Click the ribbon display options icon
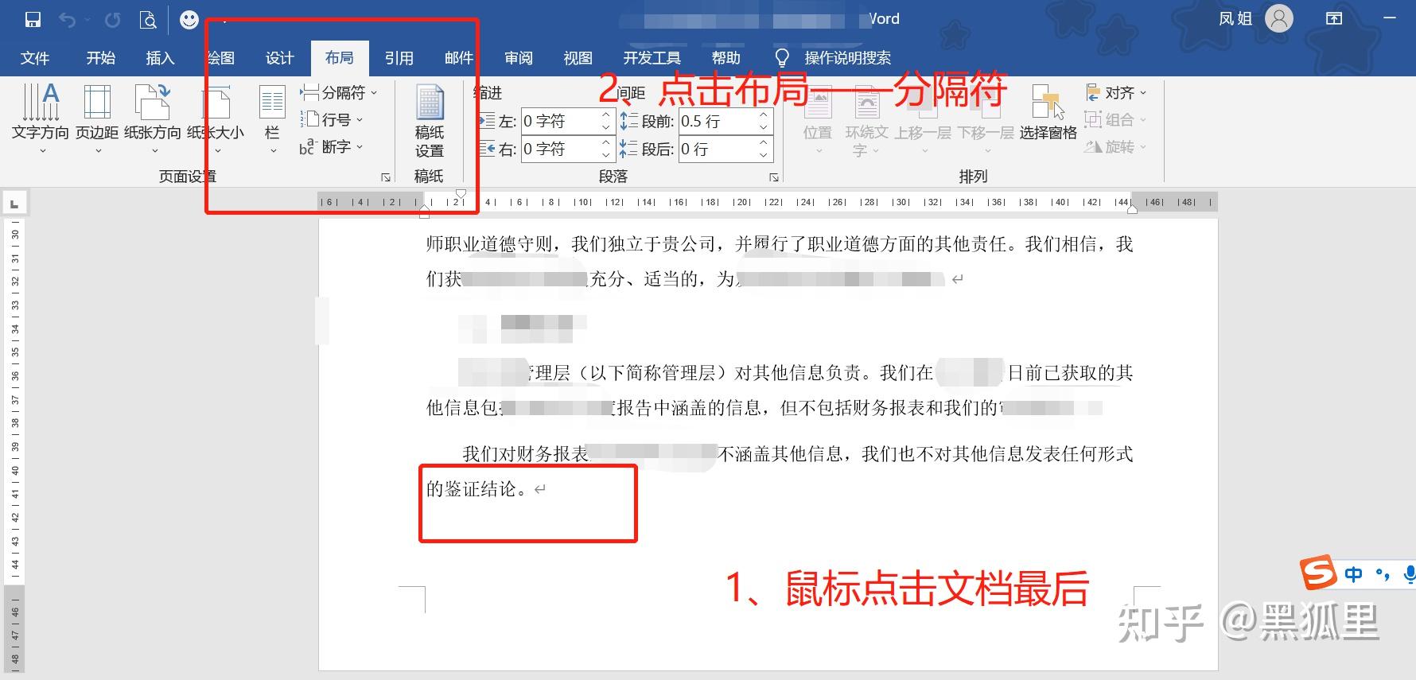This screenshot has height=680, width=1416. click(1334, 18)
